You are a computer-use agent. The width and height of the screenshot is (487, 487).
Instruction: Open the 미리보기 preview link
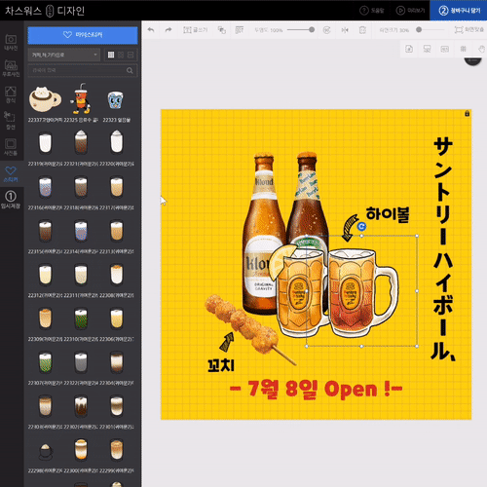(x=410, y=11)
